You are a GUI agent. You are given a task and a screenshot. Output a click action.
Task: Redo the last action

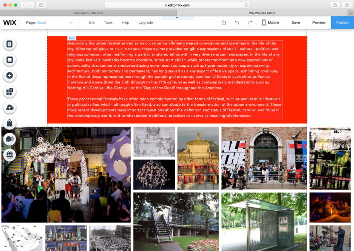[250, 22]
